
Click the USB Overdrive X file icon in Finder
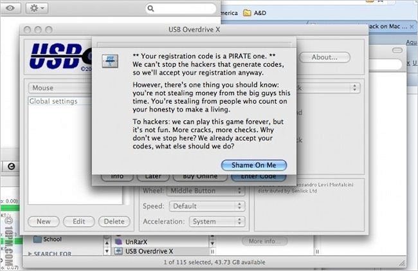click(118, 251)
